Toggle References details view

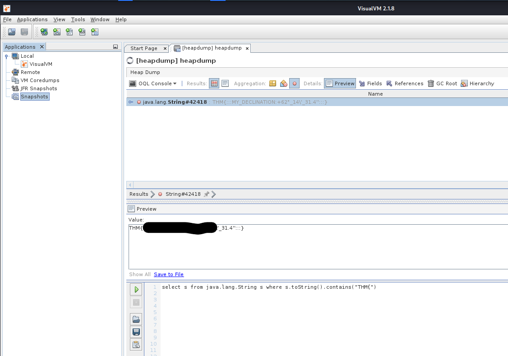pyautogui.click(x=404, y=83)
